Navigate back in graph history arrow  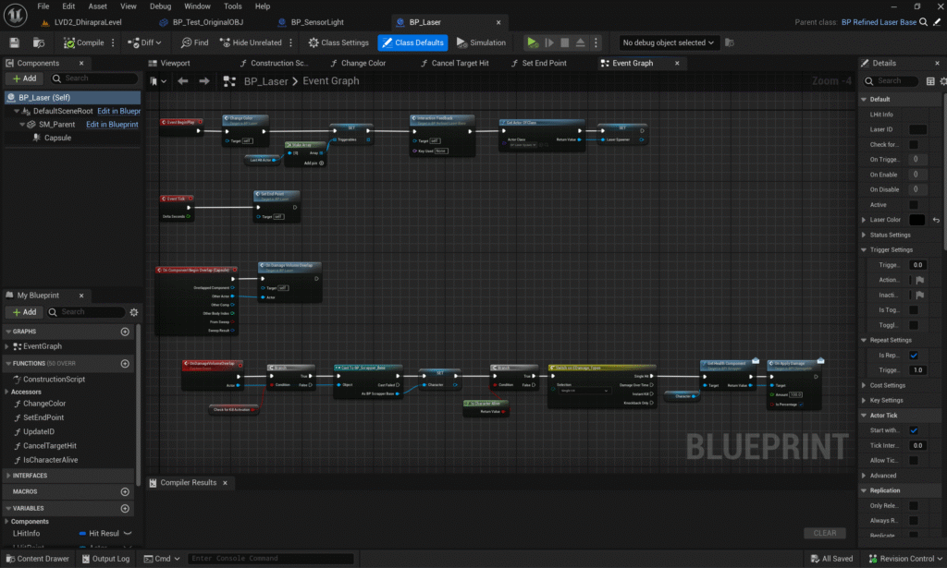pos(183,80)
